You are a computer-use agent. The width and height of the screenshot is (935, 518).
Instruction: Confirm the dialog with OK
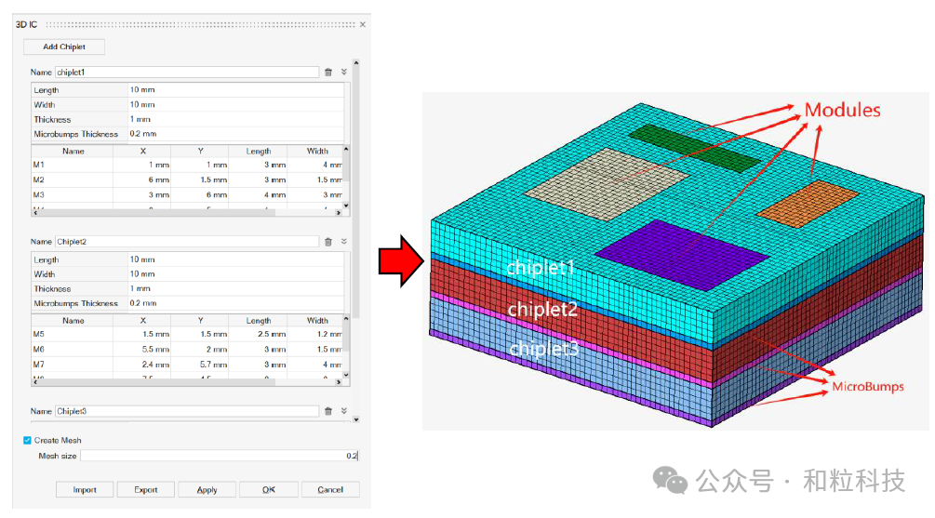[269, 490]
